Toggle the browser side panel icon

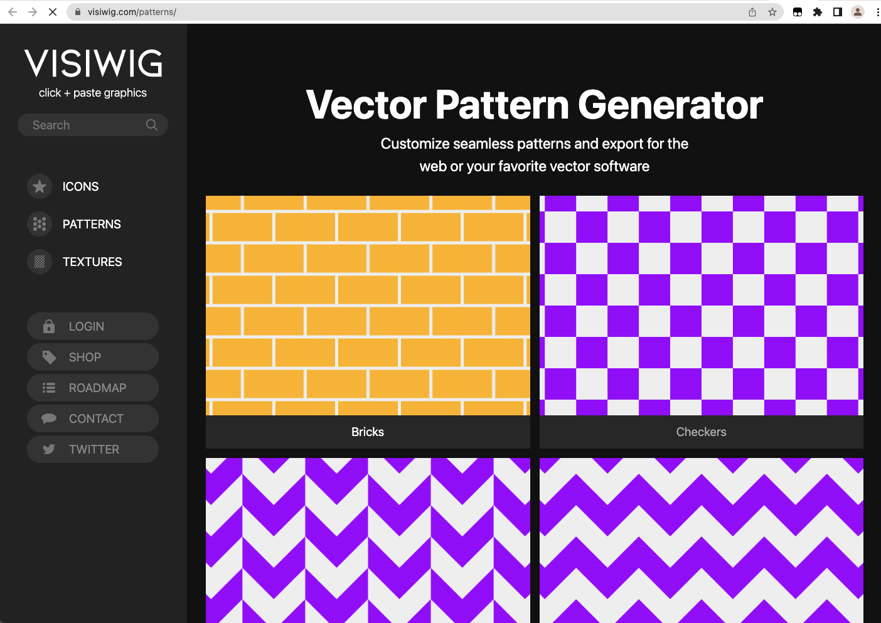point(838,12)
